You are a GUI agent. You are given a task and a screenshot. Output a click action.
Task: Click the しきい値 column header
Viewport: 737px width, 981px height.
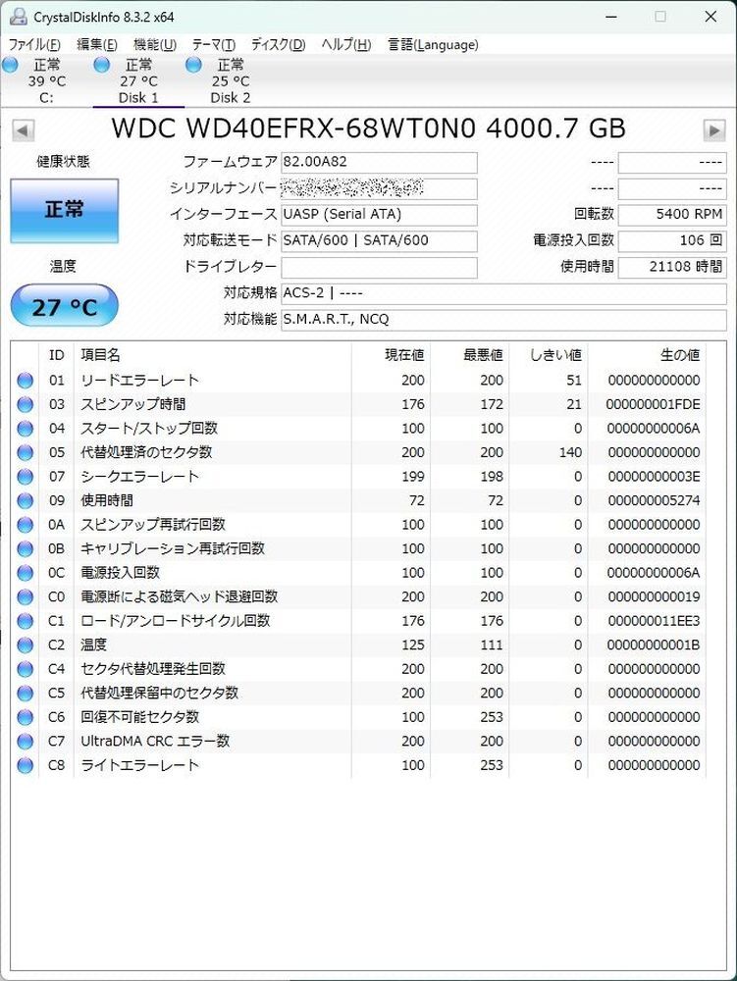tap(549, 355)
